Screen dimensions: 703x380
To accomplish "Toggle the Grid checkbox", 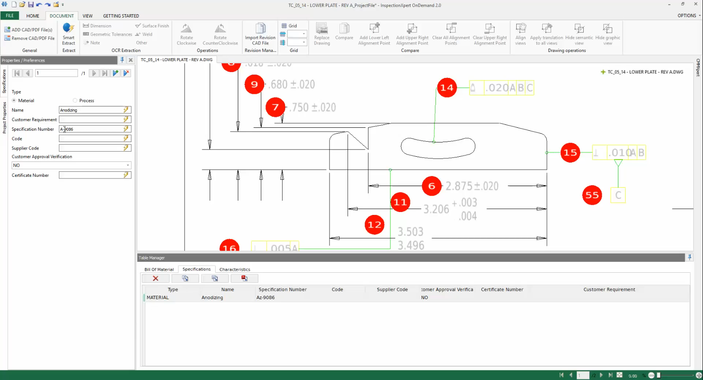I will 283,26.
